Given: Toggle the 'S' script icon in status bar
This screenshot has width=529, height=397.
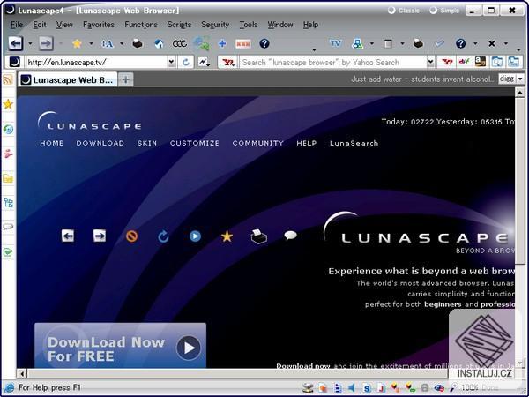Looking at the screenshot, I should (x=367, y=388).
